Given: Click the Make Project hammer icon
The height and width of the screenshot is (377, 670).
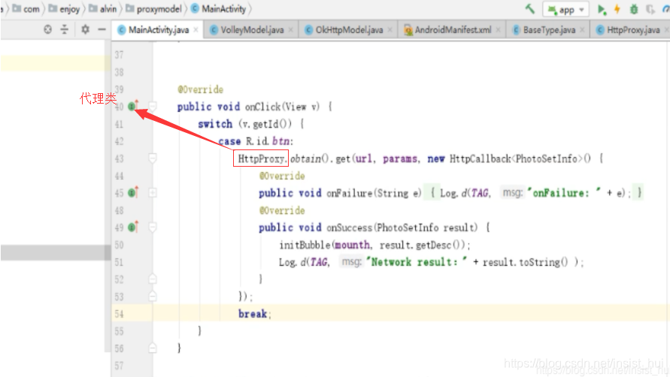Looking at the screenshot, I should 530,8.
